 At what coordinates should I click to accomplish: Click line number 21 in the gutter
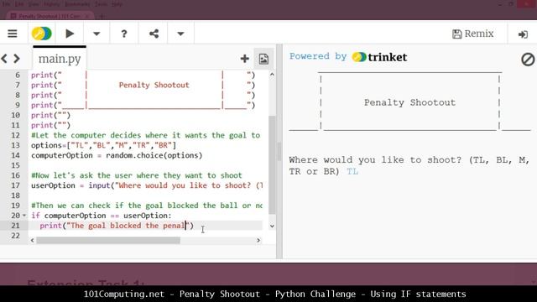pos(15,226)
